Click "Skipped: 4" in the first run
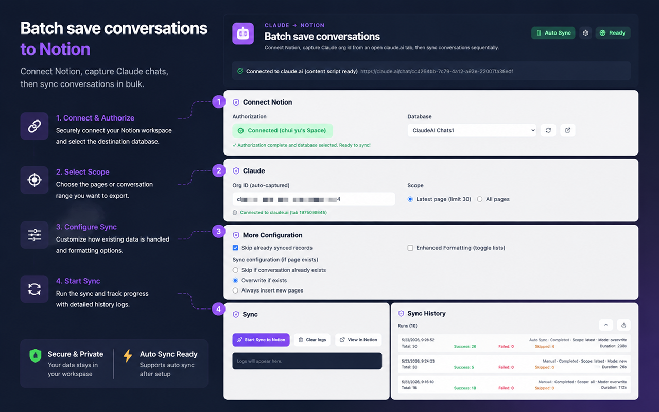The width and height of the screenshot is (659, 412). pyautogui.click(x=545, y=346)
